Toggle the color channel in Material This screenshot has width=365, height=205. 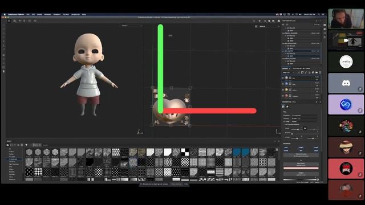[x=286, y=147]
